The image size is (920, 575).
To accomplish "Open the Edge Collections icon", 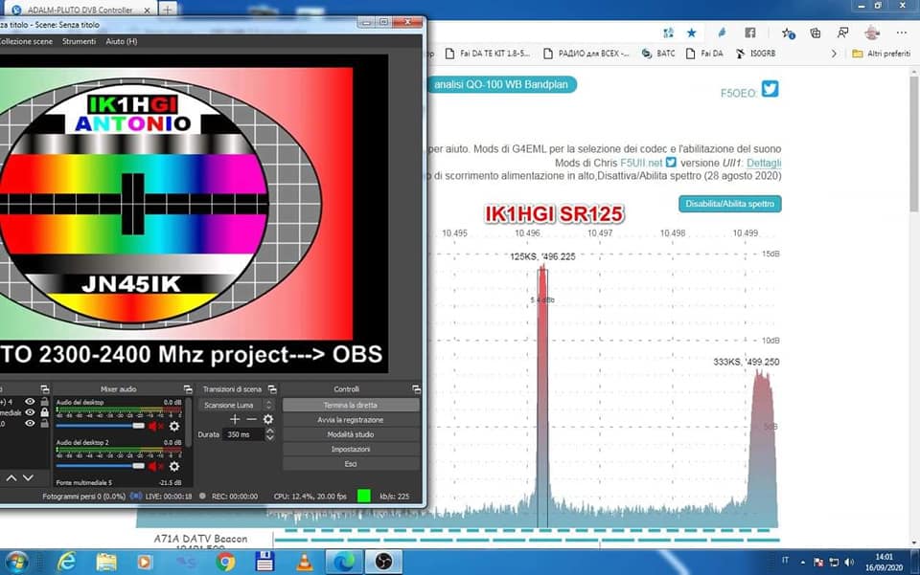I will pos(816,33).
